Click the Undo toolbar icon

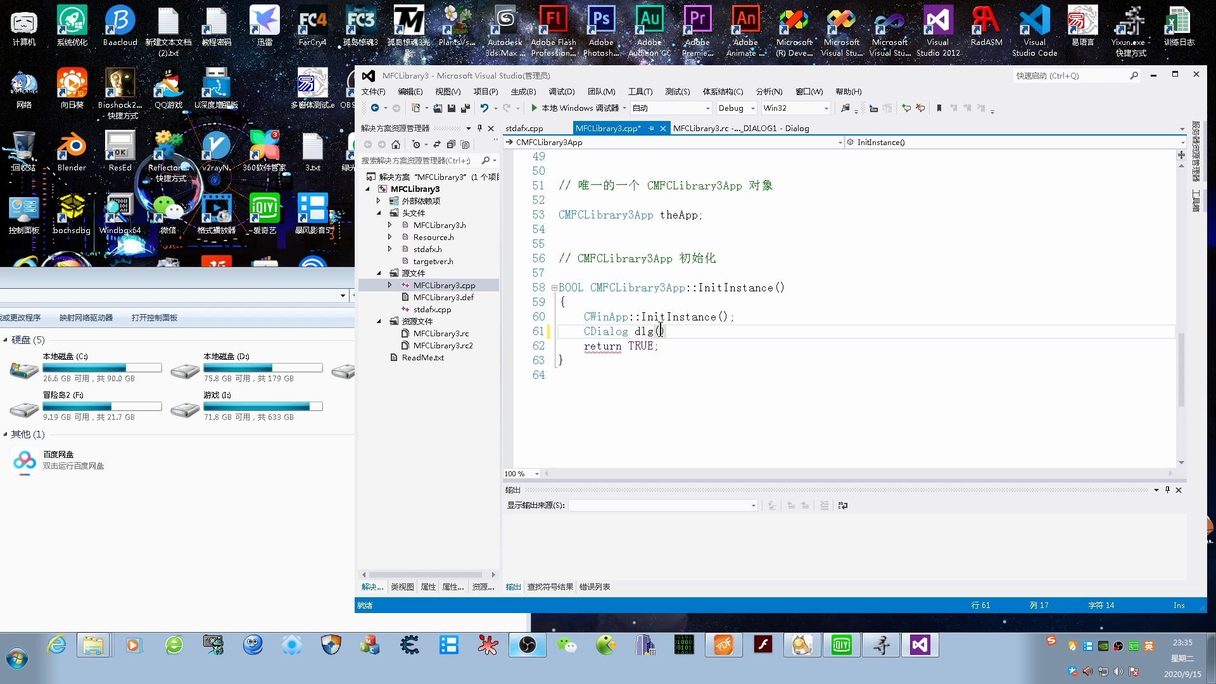pos(484,108)
